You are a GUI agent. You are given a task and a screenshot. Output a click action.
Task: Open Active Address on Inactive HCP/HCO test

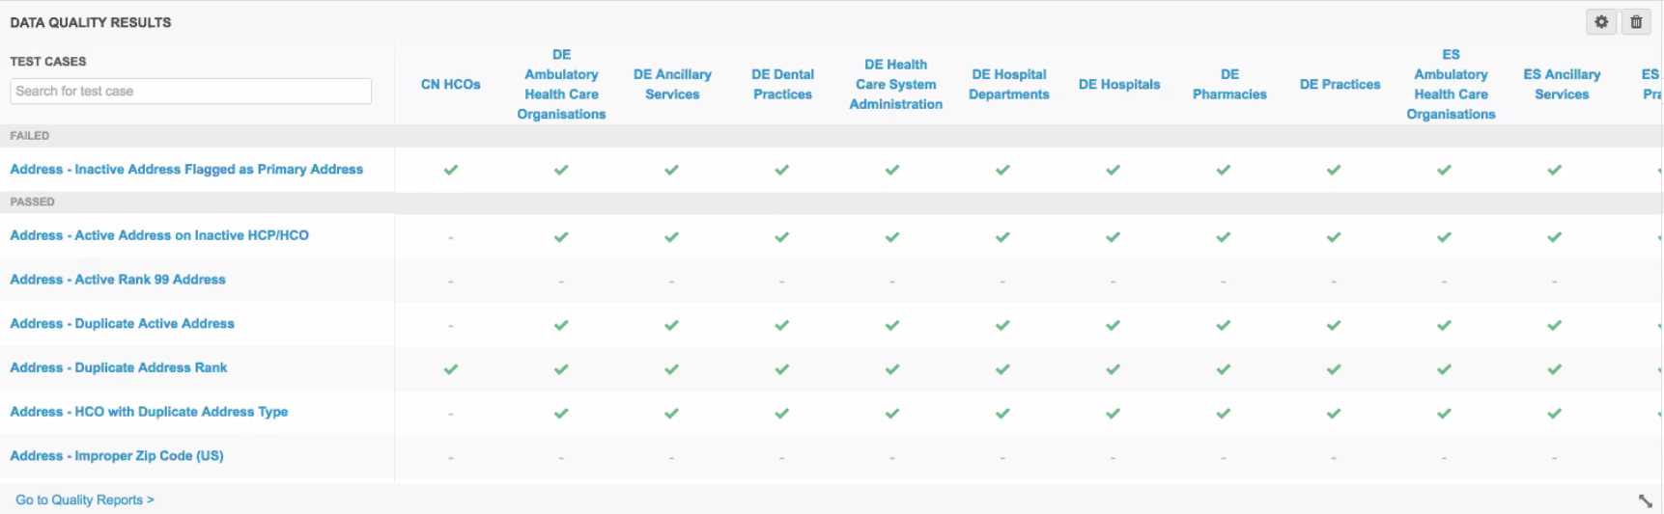(159, 235)
